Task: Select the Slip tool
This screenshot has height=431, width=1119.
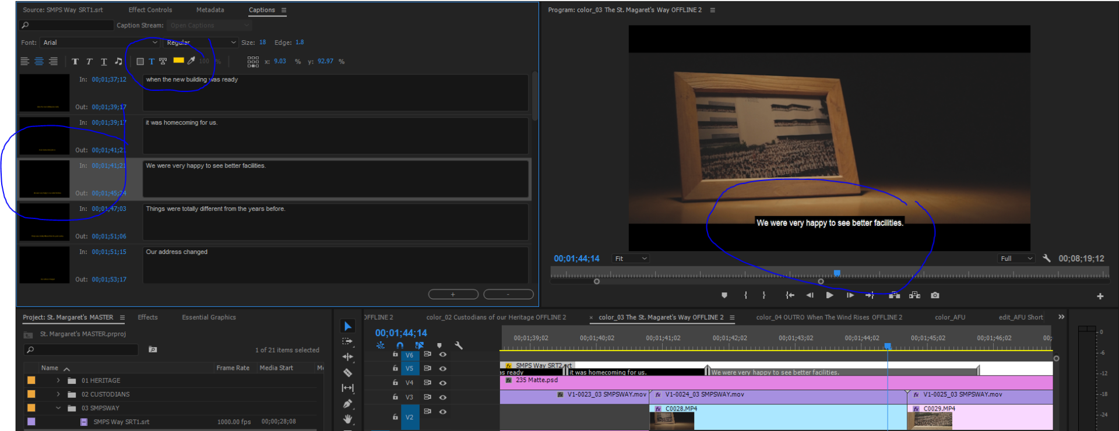Action: point(348,388)
